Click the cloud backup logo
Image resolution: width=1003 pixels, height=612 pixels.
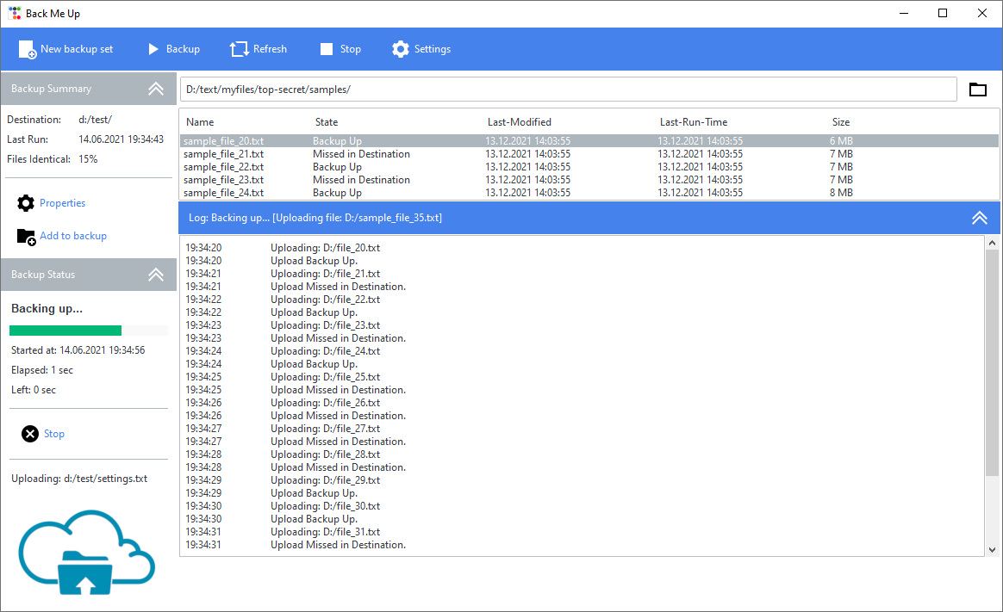[86, 551]
